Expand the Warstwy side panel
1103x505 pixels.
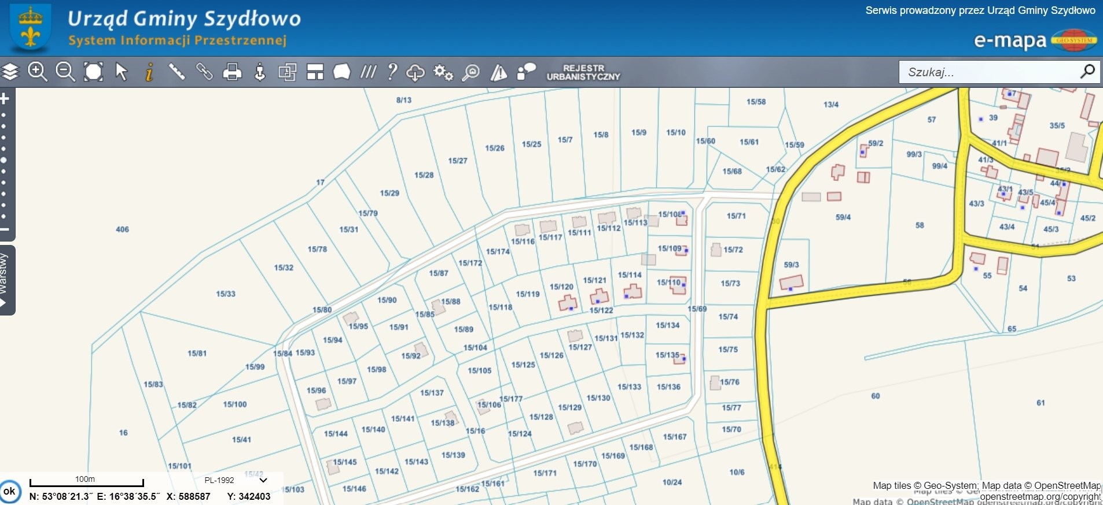tap(6, 280)
